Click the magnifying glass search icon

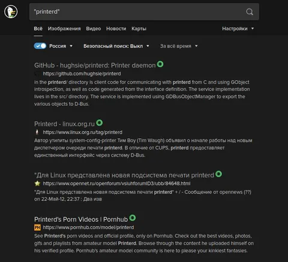tap(250, 12)
